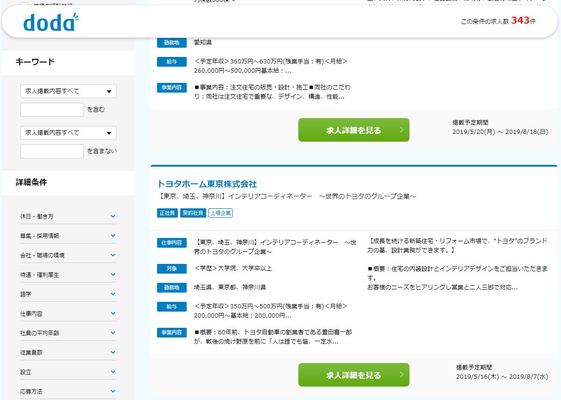
Task: Expand the 待遇・福利厚生 condition section
Action: pos(68,275)
